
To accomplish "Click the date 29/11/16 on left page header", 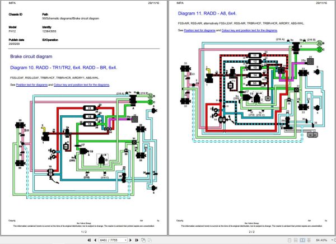I will pos(153,3).
